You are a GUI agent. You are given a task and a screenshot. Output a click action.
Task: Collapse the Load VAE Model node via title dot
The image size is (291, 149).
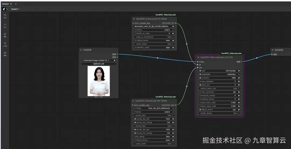click(133, 101)
